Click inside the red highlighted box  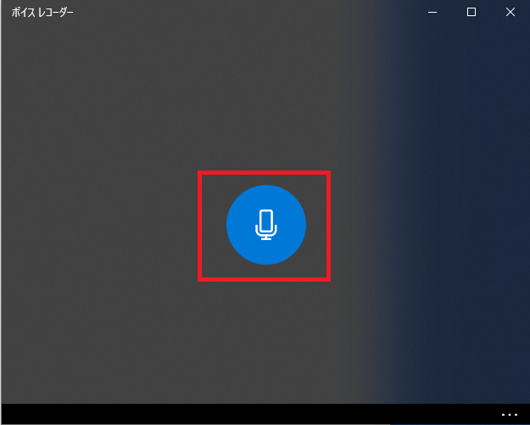click(264, 226)
